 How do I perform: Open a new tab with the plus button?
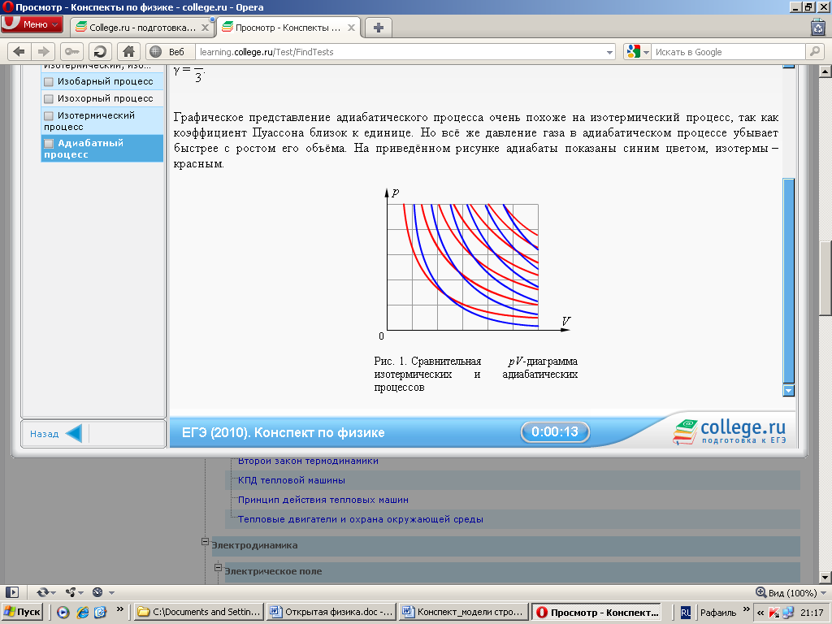pyautogui.click(x=379, y=28)
